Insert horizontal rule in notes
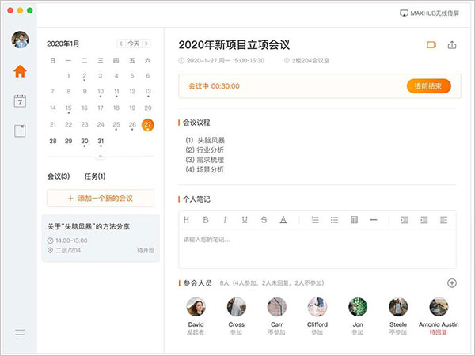475x356 pixels. click(x=374, y=220)
